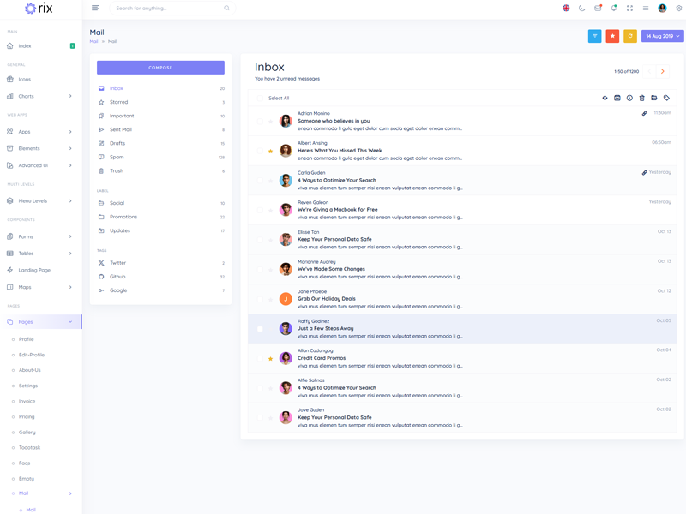Screen dimensions: 686x514
Task: Select the Spam folder
Action: pyautogui.click(x=117, y=157)
